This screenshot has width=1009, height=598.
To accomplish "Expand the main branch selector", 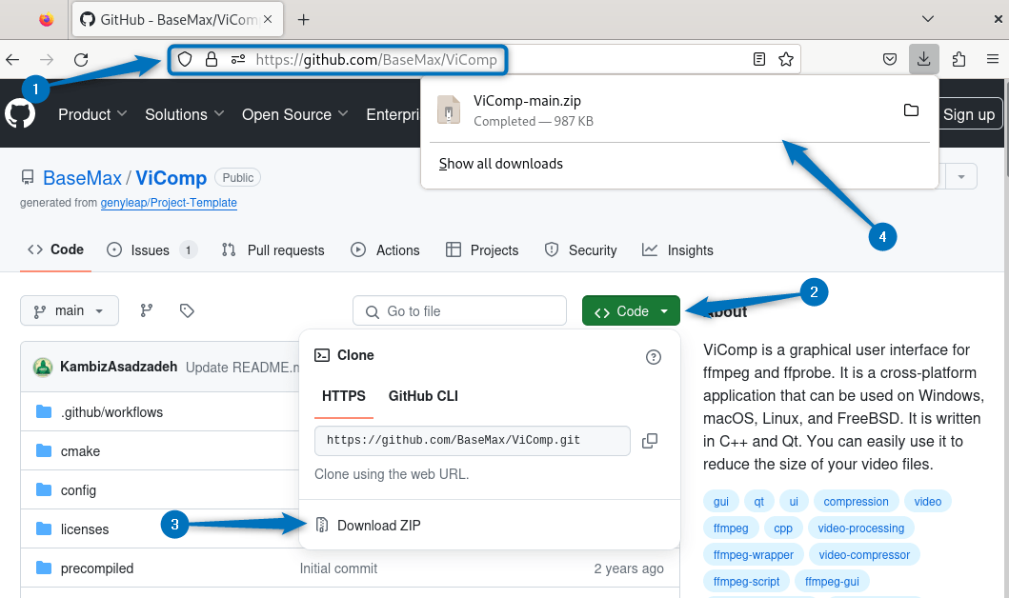I will click(69, 310).
